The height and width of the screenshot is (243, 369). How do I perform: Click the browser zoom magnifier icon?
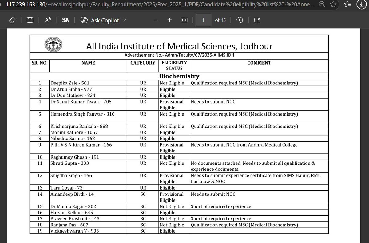(322, 4)
